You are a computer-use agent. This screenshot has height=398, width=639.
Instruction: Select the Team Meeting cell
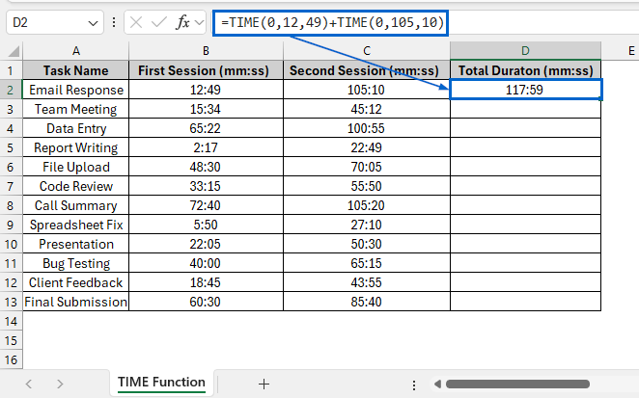(x=76, y=109)
